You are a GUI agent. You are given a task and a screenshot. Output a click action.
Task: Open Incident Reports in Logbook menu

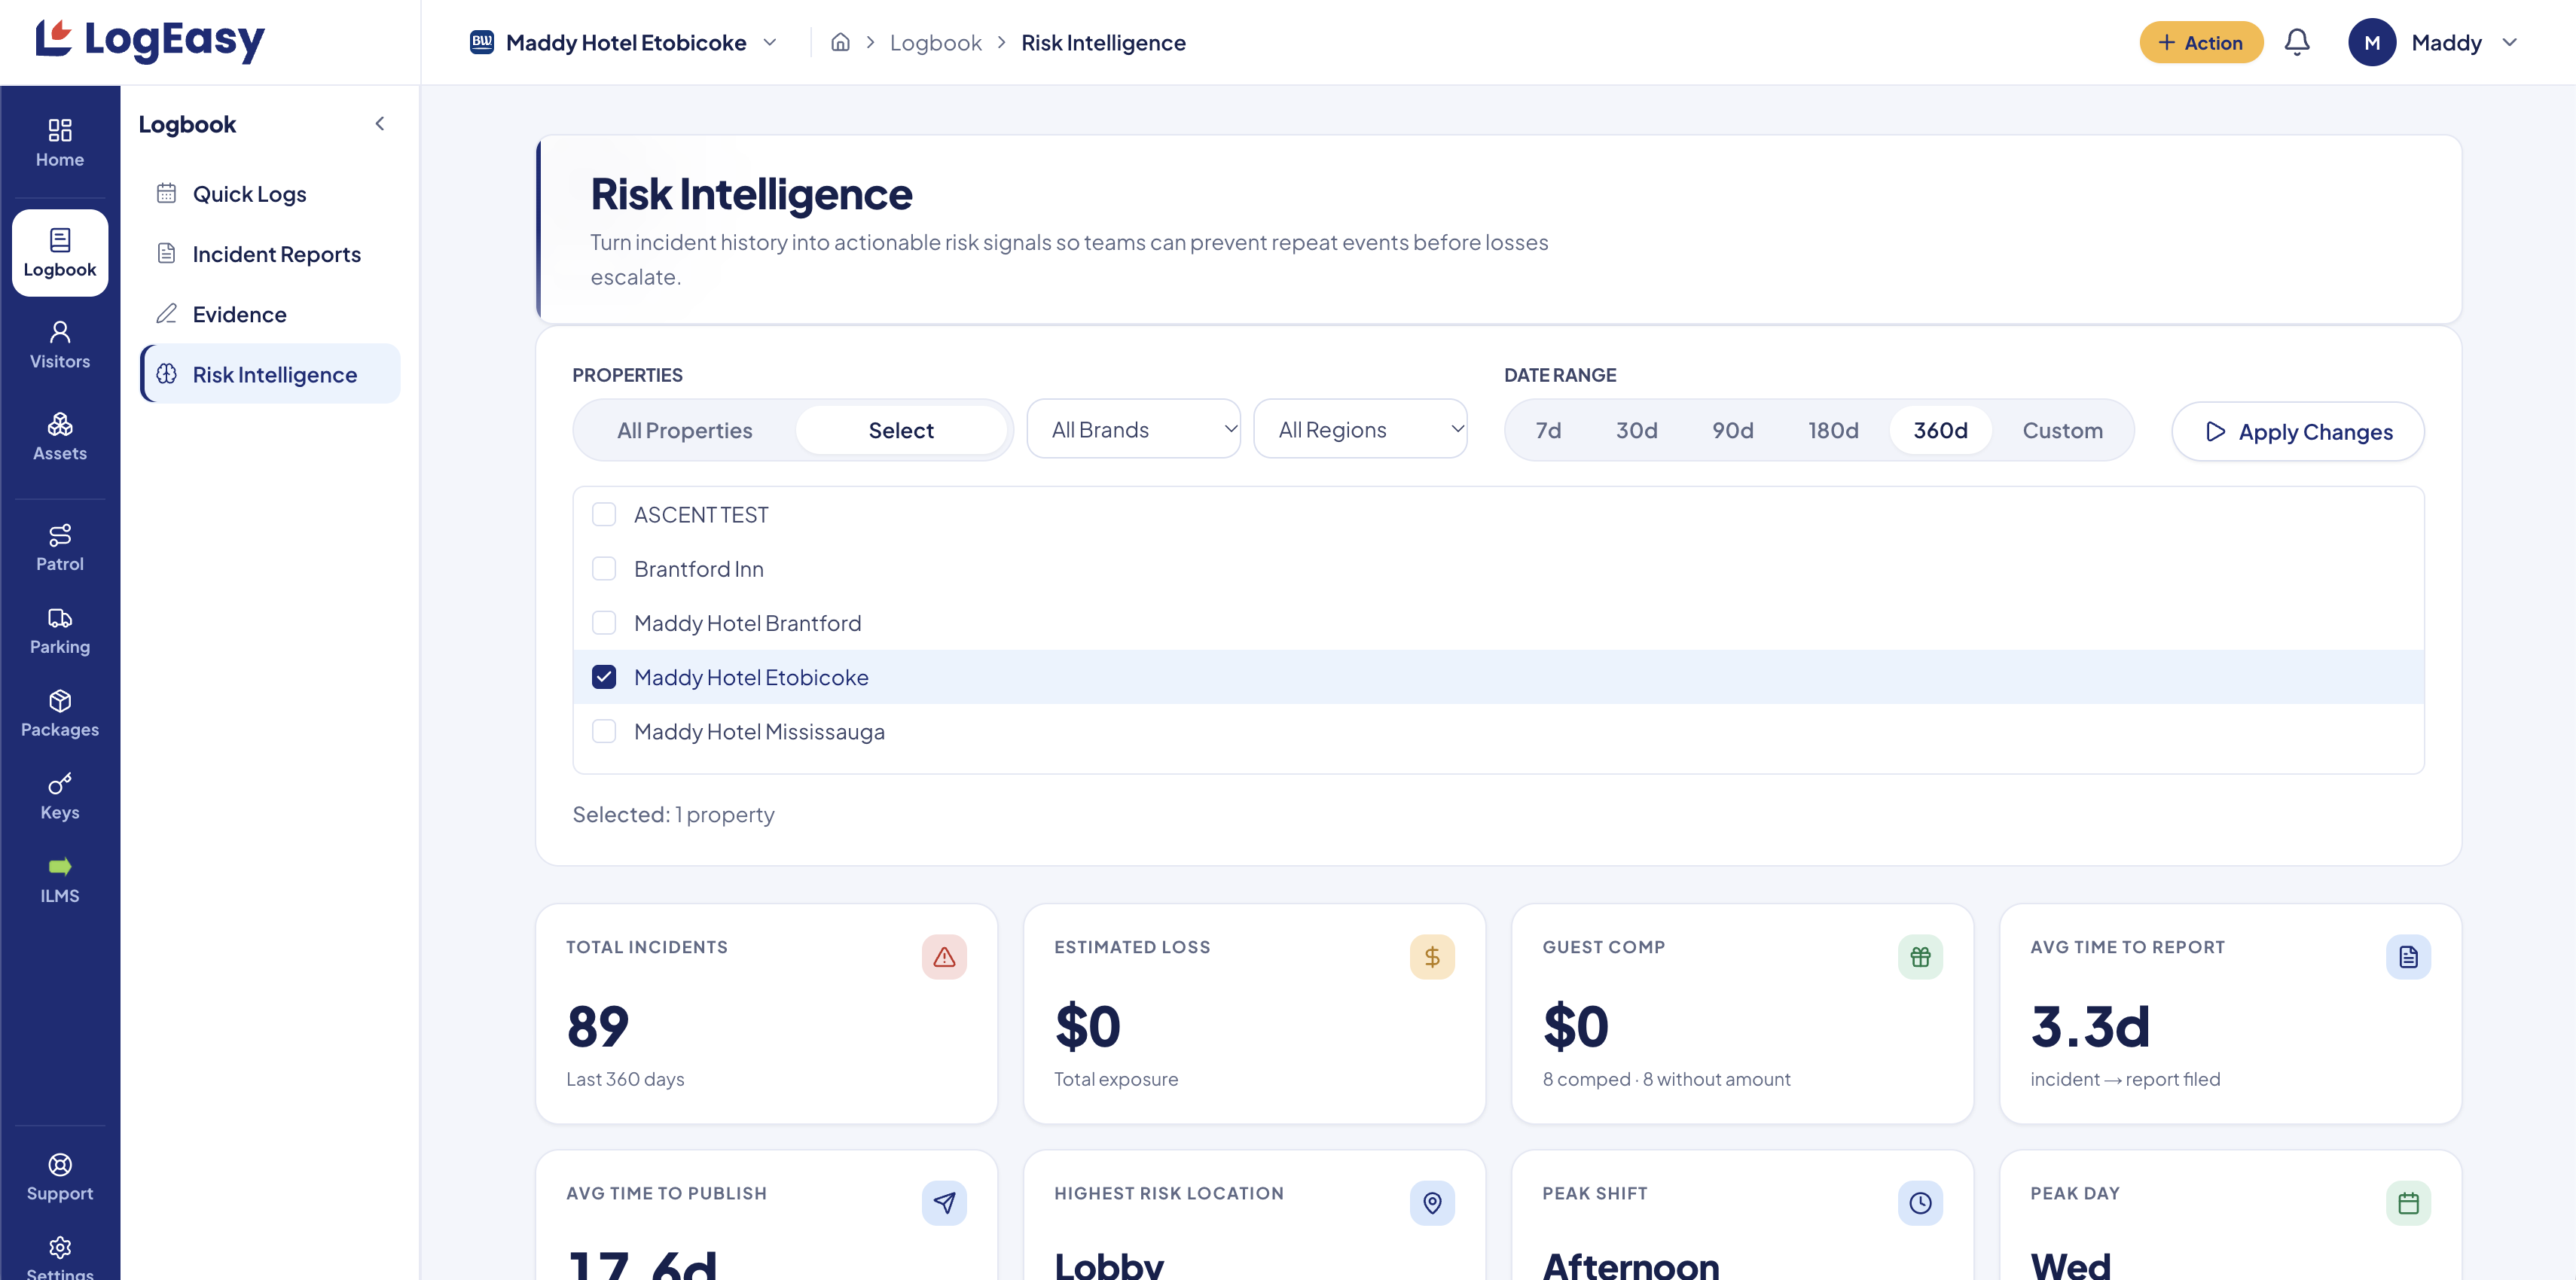click(x=270, y=254)
